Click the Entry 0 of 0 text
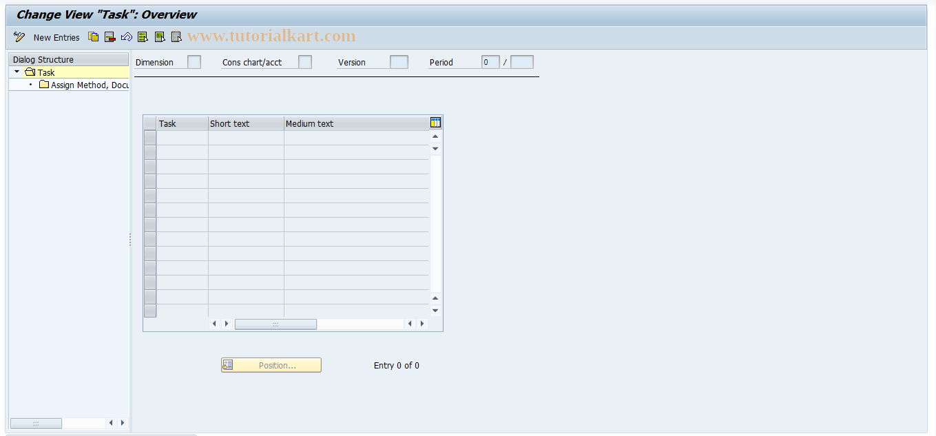936x436 pixels. (397, 365)
